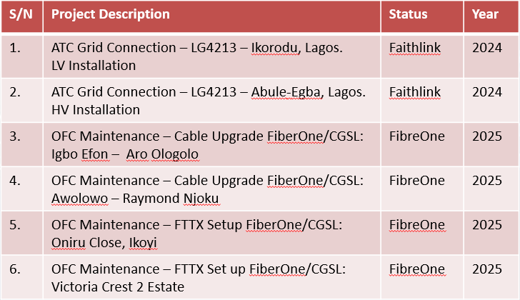Click the Status column header

tap(409, 15)
